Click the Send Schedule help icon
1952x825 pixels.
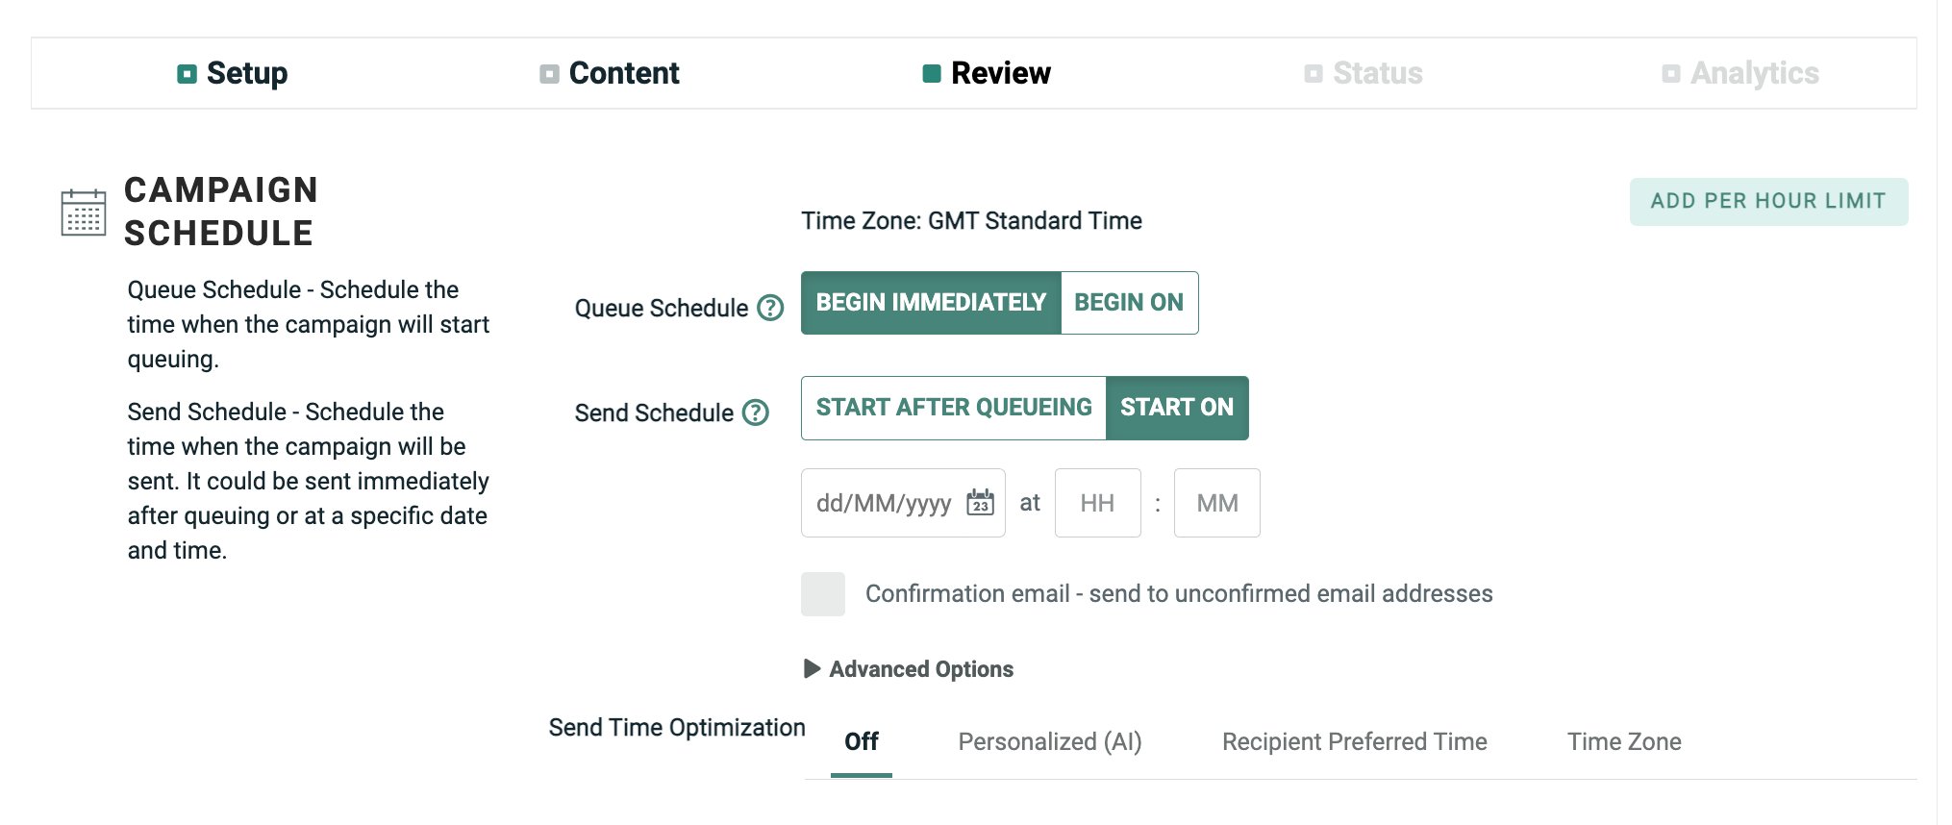pyautogui.click(x=756, y=412)
